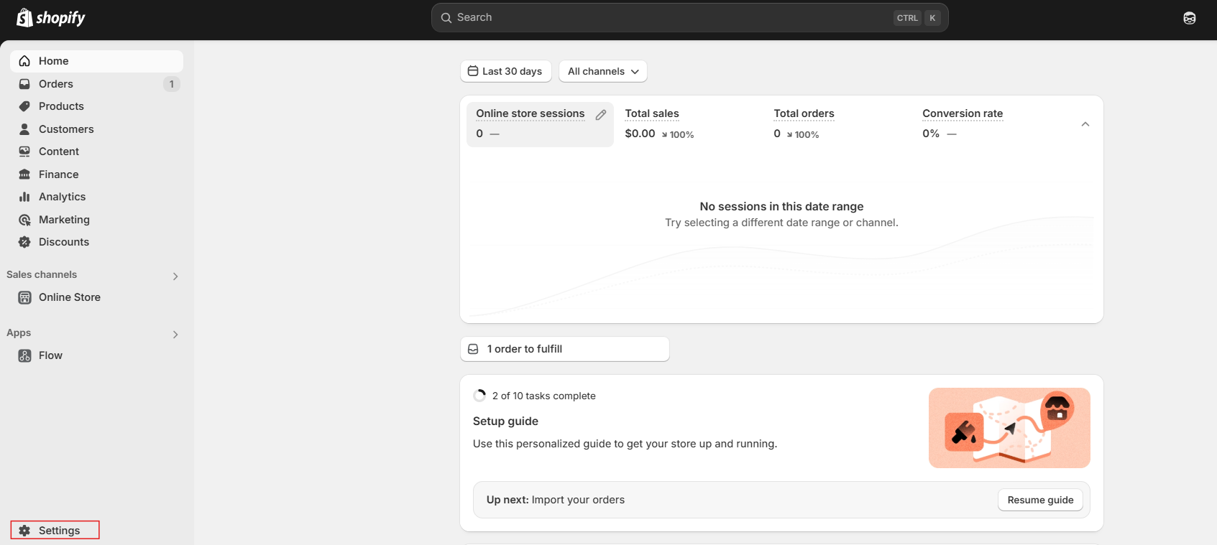Click the Marketing target icon
The width and height of the screenshot is (1217, 545).
click(x=24, y=220)
